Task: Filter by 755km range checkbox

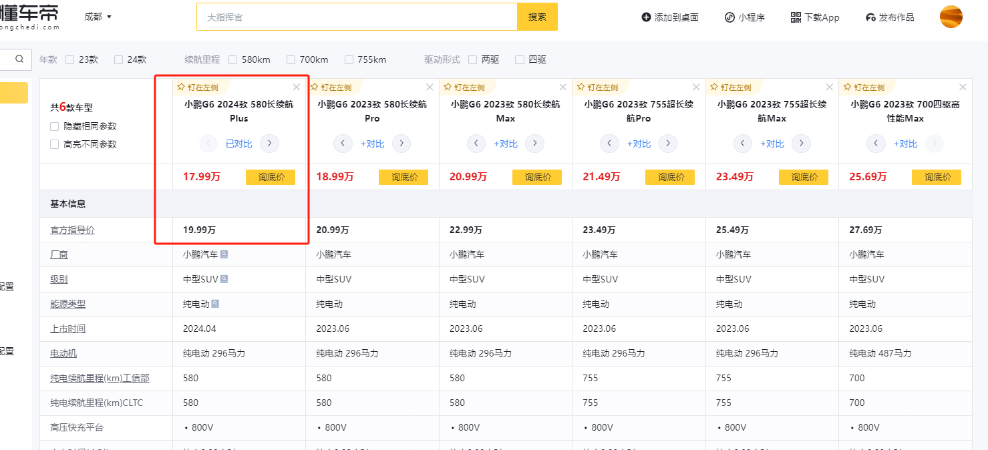Action: (x=349, y=60)
